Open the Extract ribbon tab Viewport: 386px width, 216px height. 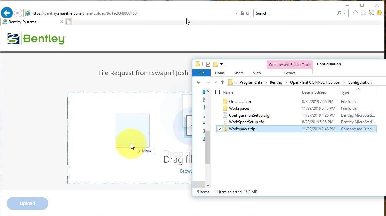(x=289, y=73)
